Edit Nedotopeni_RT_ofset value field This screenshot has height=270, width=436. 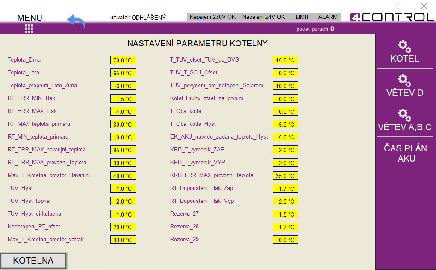click(123, 227)
